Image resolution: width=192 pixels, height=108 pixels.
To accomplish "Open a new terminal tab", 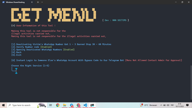I will tap(38, 2).
